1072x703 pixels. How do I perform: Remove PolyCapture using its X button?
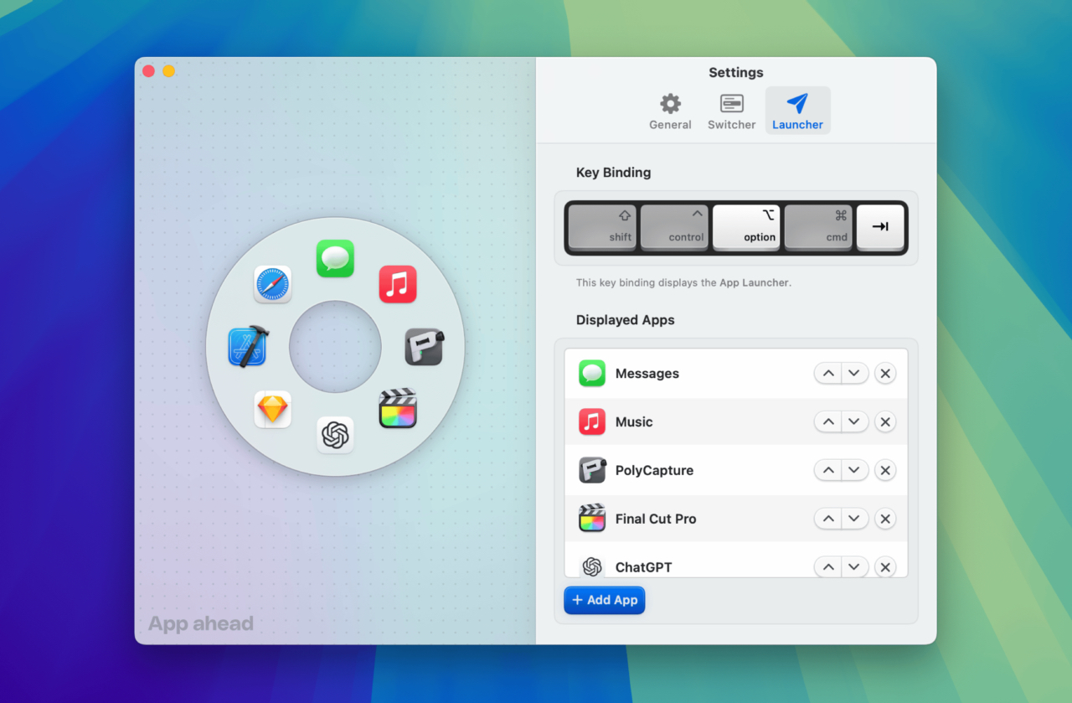click(x=885, y=471)
